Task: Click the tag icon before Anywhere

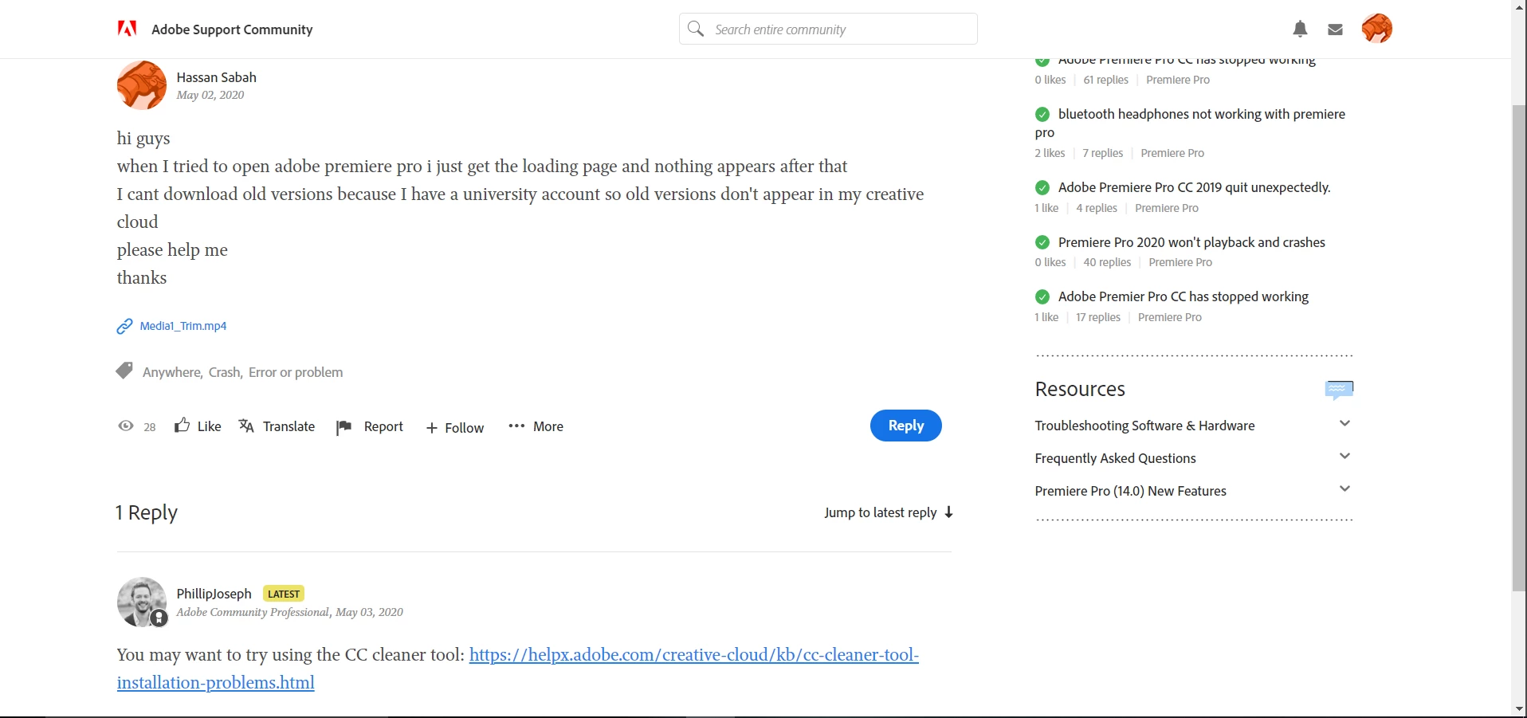Action: pyautogui.click(x=124, y=371)
